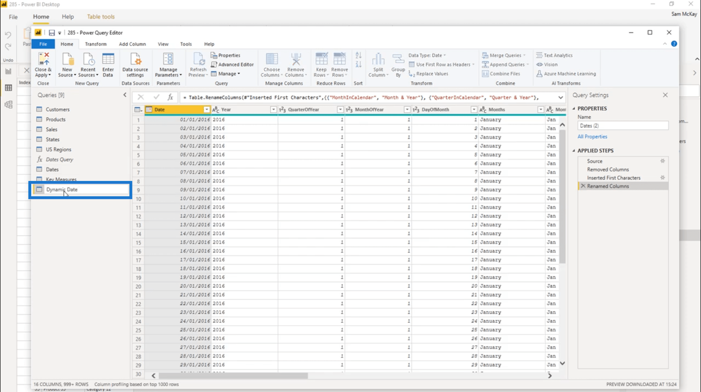Viewport: 701px width, 392px height.
Task: Open the Advanced Editor
Action: (x=232, y=64)
